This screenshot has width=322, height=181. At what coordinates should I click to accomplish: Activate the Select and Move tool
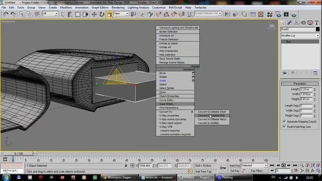(x=94, y=14)
